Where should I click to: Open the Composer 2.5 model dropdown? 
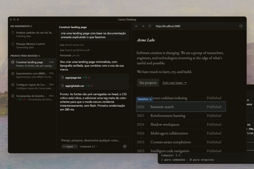pos(89,146)
